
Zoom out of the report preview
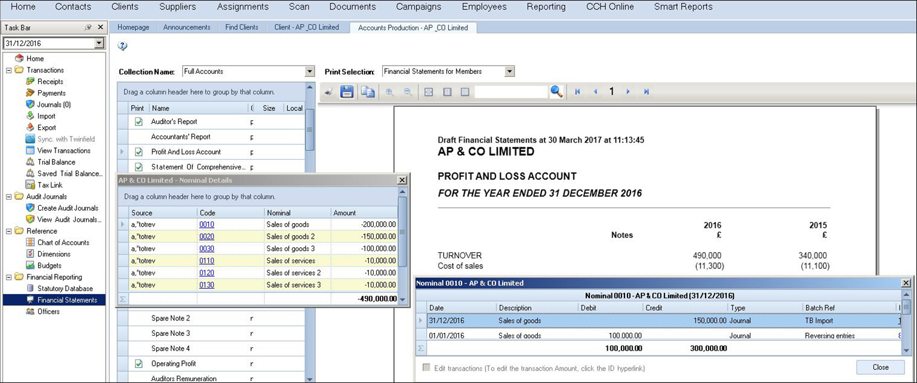coord(408,92)
